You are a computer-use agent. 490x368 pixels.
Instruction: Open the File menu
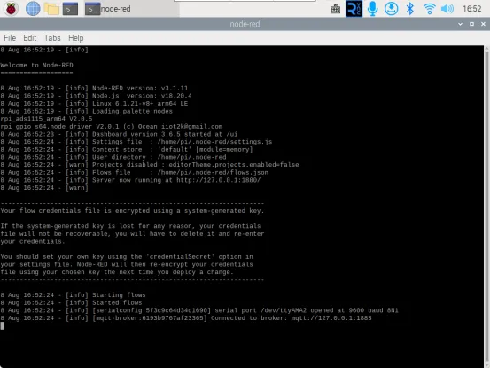point(10,38)
